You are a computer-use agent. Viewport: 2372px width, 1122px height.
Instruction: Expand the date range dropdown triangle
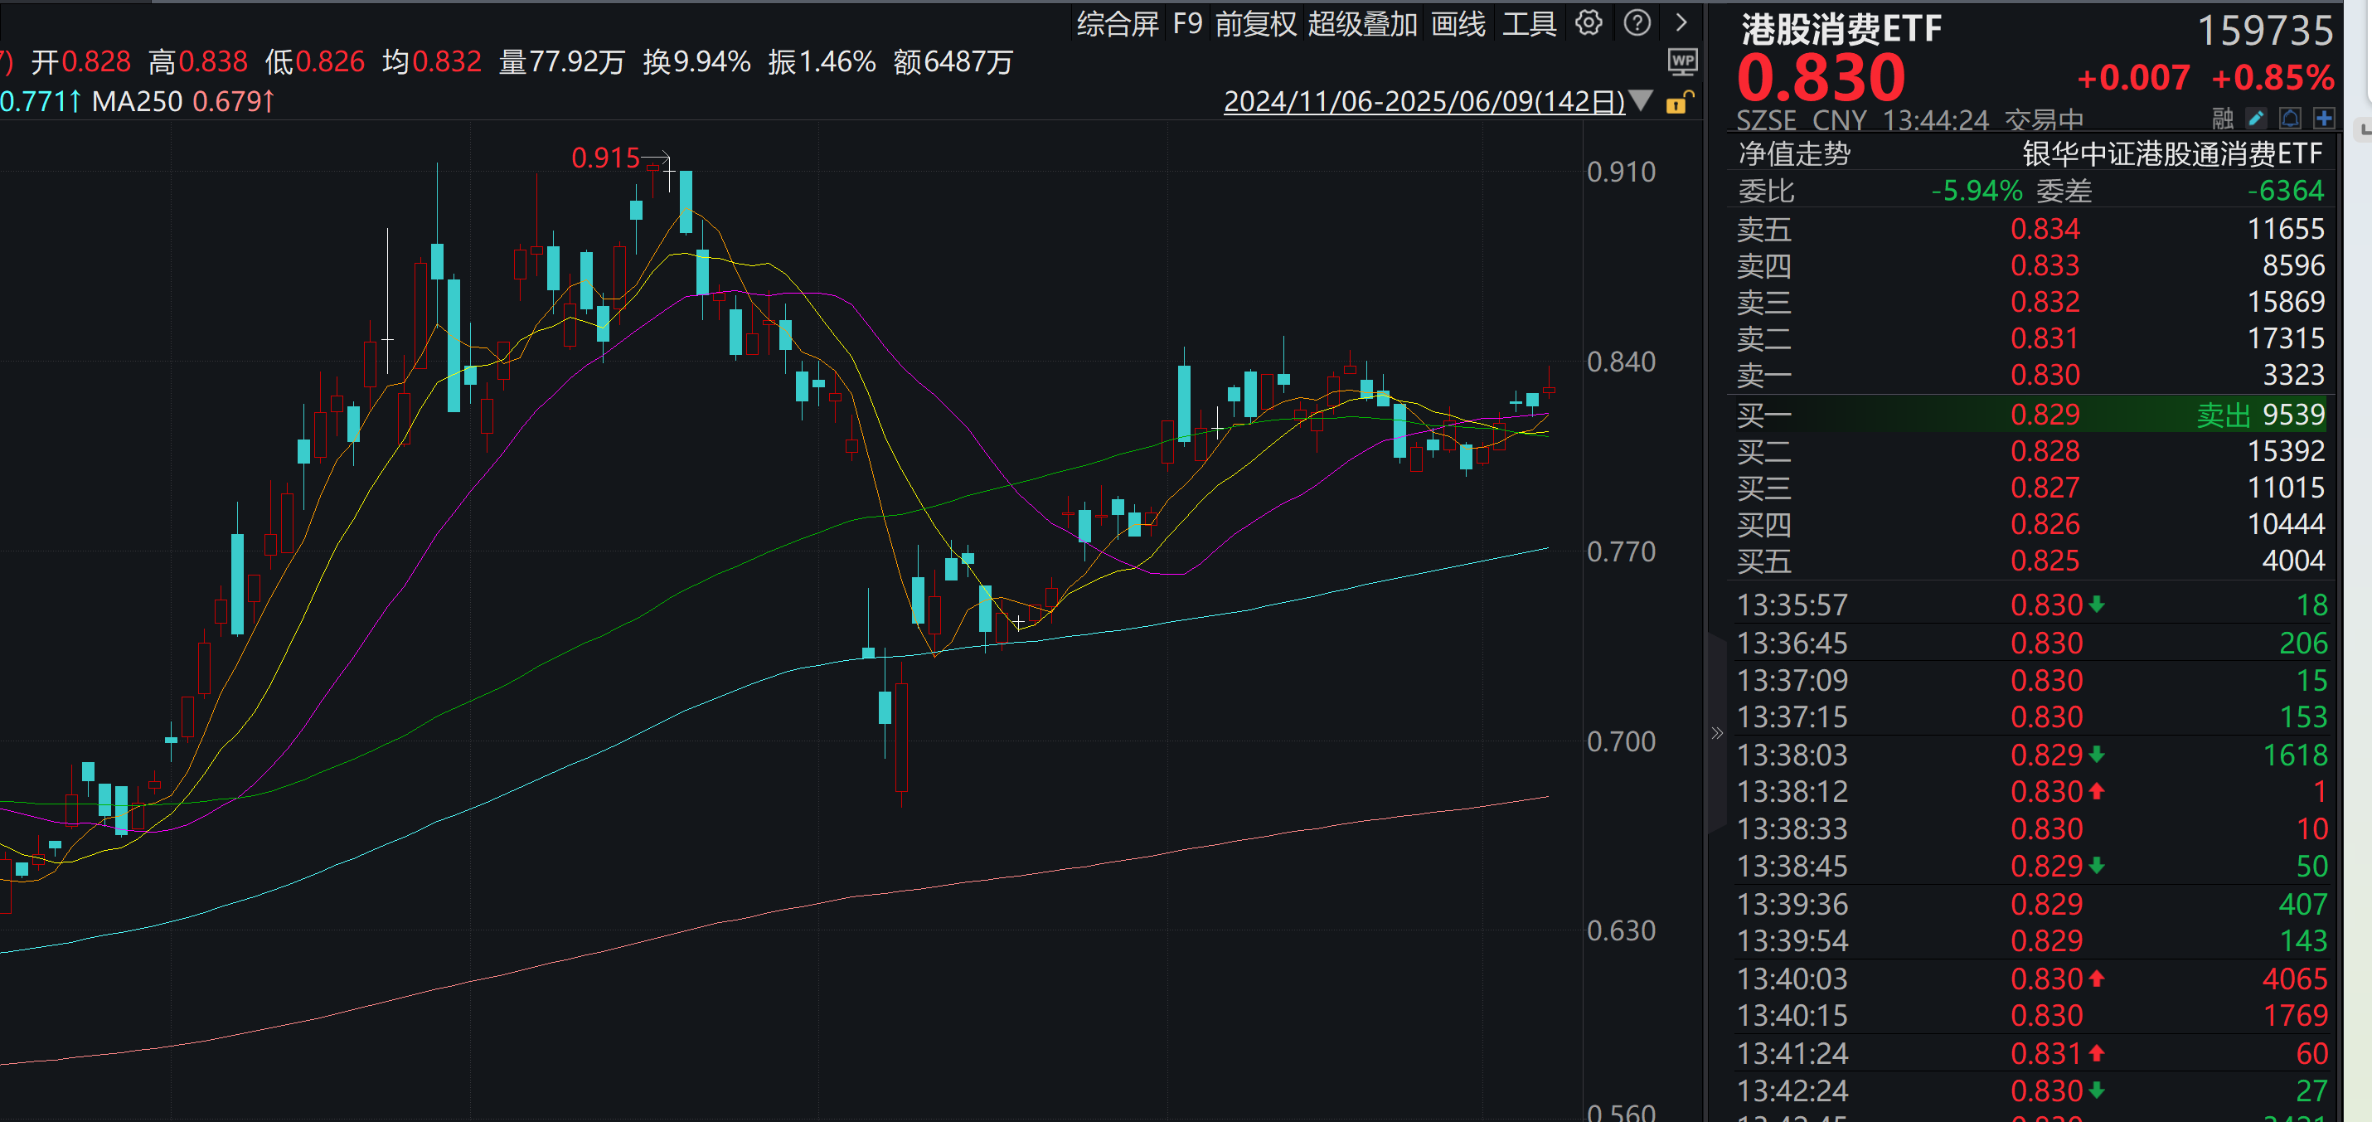coord(1640,100)
